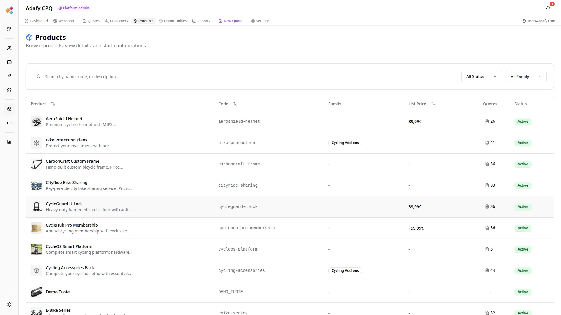Click the sidebar bar chart reports icon
The height and width of the screenshot is (315, 561).
pyautogui.click(x=9, y=142)
